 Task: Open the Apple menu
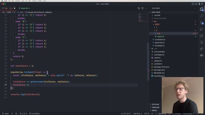click(x=2, y=1)
